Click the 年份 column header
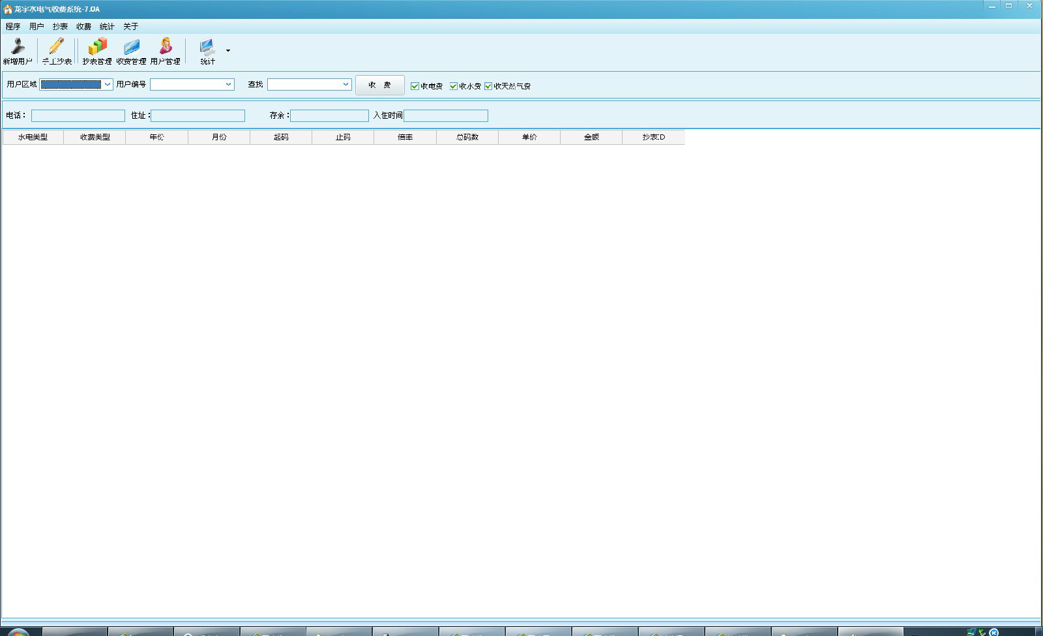The image size is (1043, 636). (156, 137)
